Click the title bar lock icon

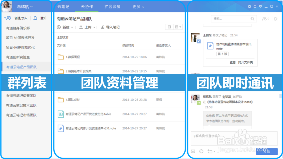tap(255, 7)
